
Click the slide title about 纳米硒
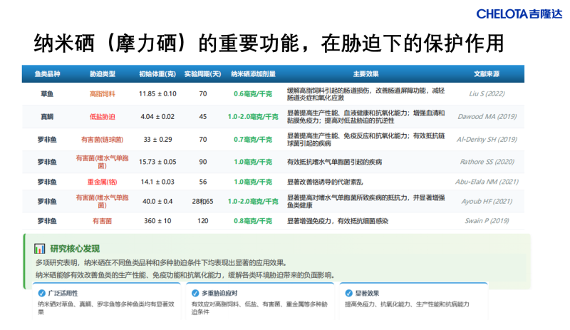pos(269,44)
